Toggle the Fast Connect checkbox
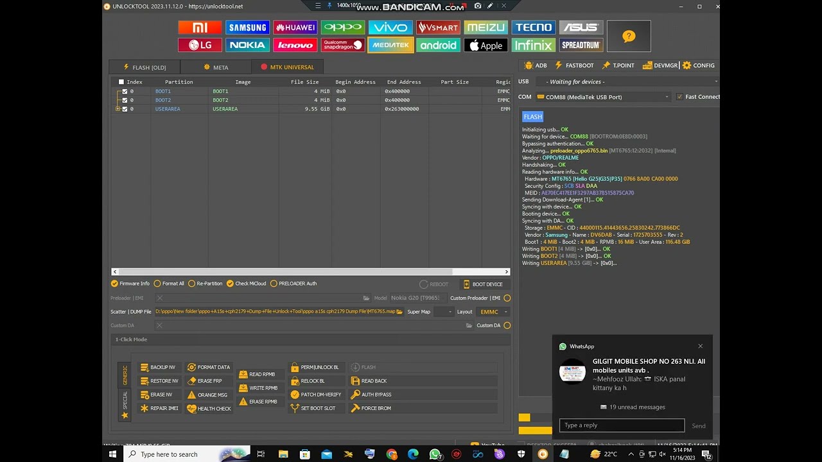822x462 pixels. [x=679, y=97]
